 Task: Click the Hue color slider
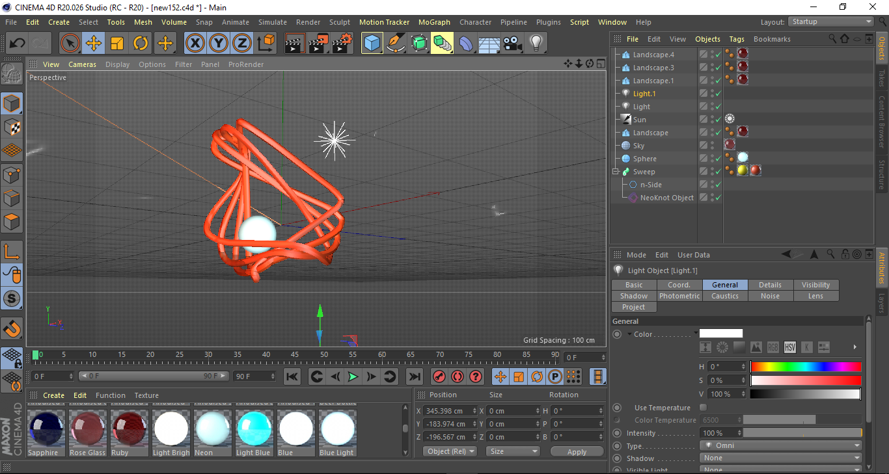[x=806, y=367]
